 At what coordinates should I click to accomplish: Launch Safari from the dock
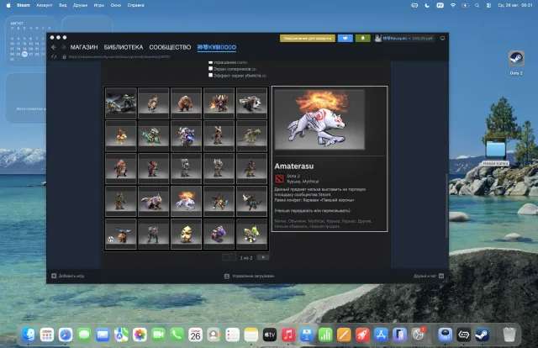pyautogui.click(x=66, y=335)
